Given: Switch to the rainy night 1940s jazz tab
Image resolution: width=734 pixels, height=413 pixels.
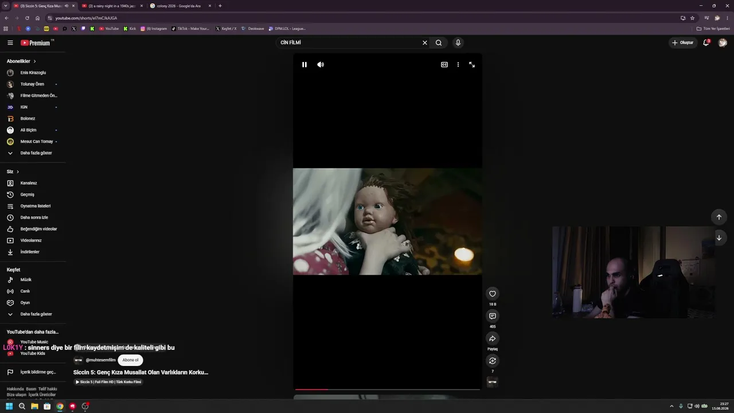Looking at the screenshot, I should [x=112, y=6].
